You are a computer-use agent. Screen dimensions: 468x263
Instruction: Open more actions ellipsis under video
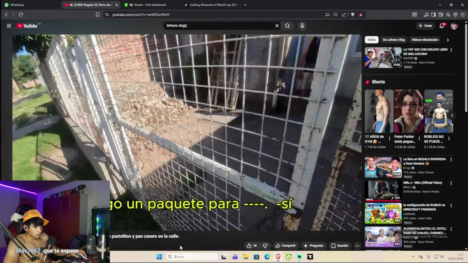click(357, 245)
